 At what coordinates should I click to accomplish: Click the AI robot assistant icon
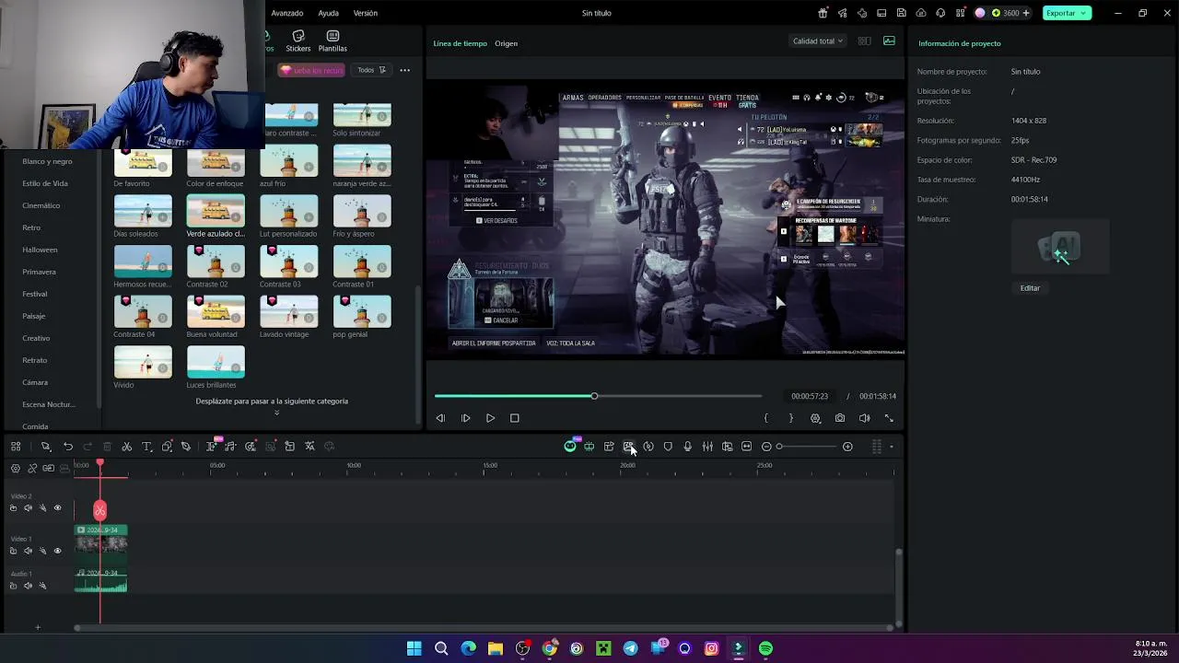coord(570,447)
